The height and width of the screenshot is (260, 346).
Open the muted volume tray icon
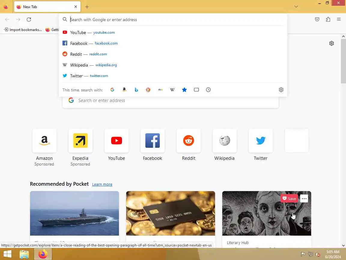[318, 254]
